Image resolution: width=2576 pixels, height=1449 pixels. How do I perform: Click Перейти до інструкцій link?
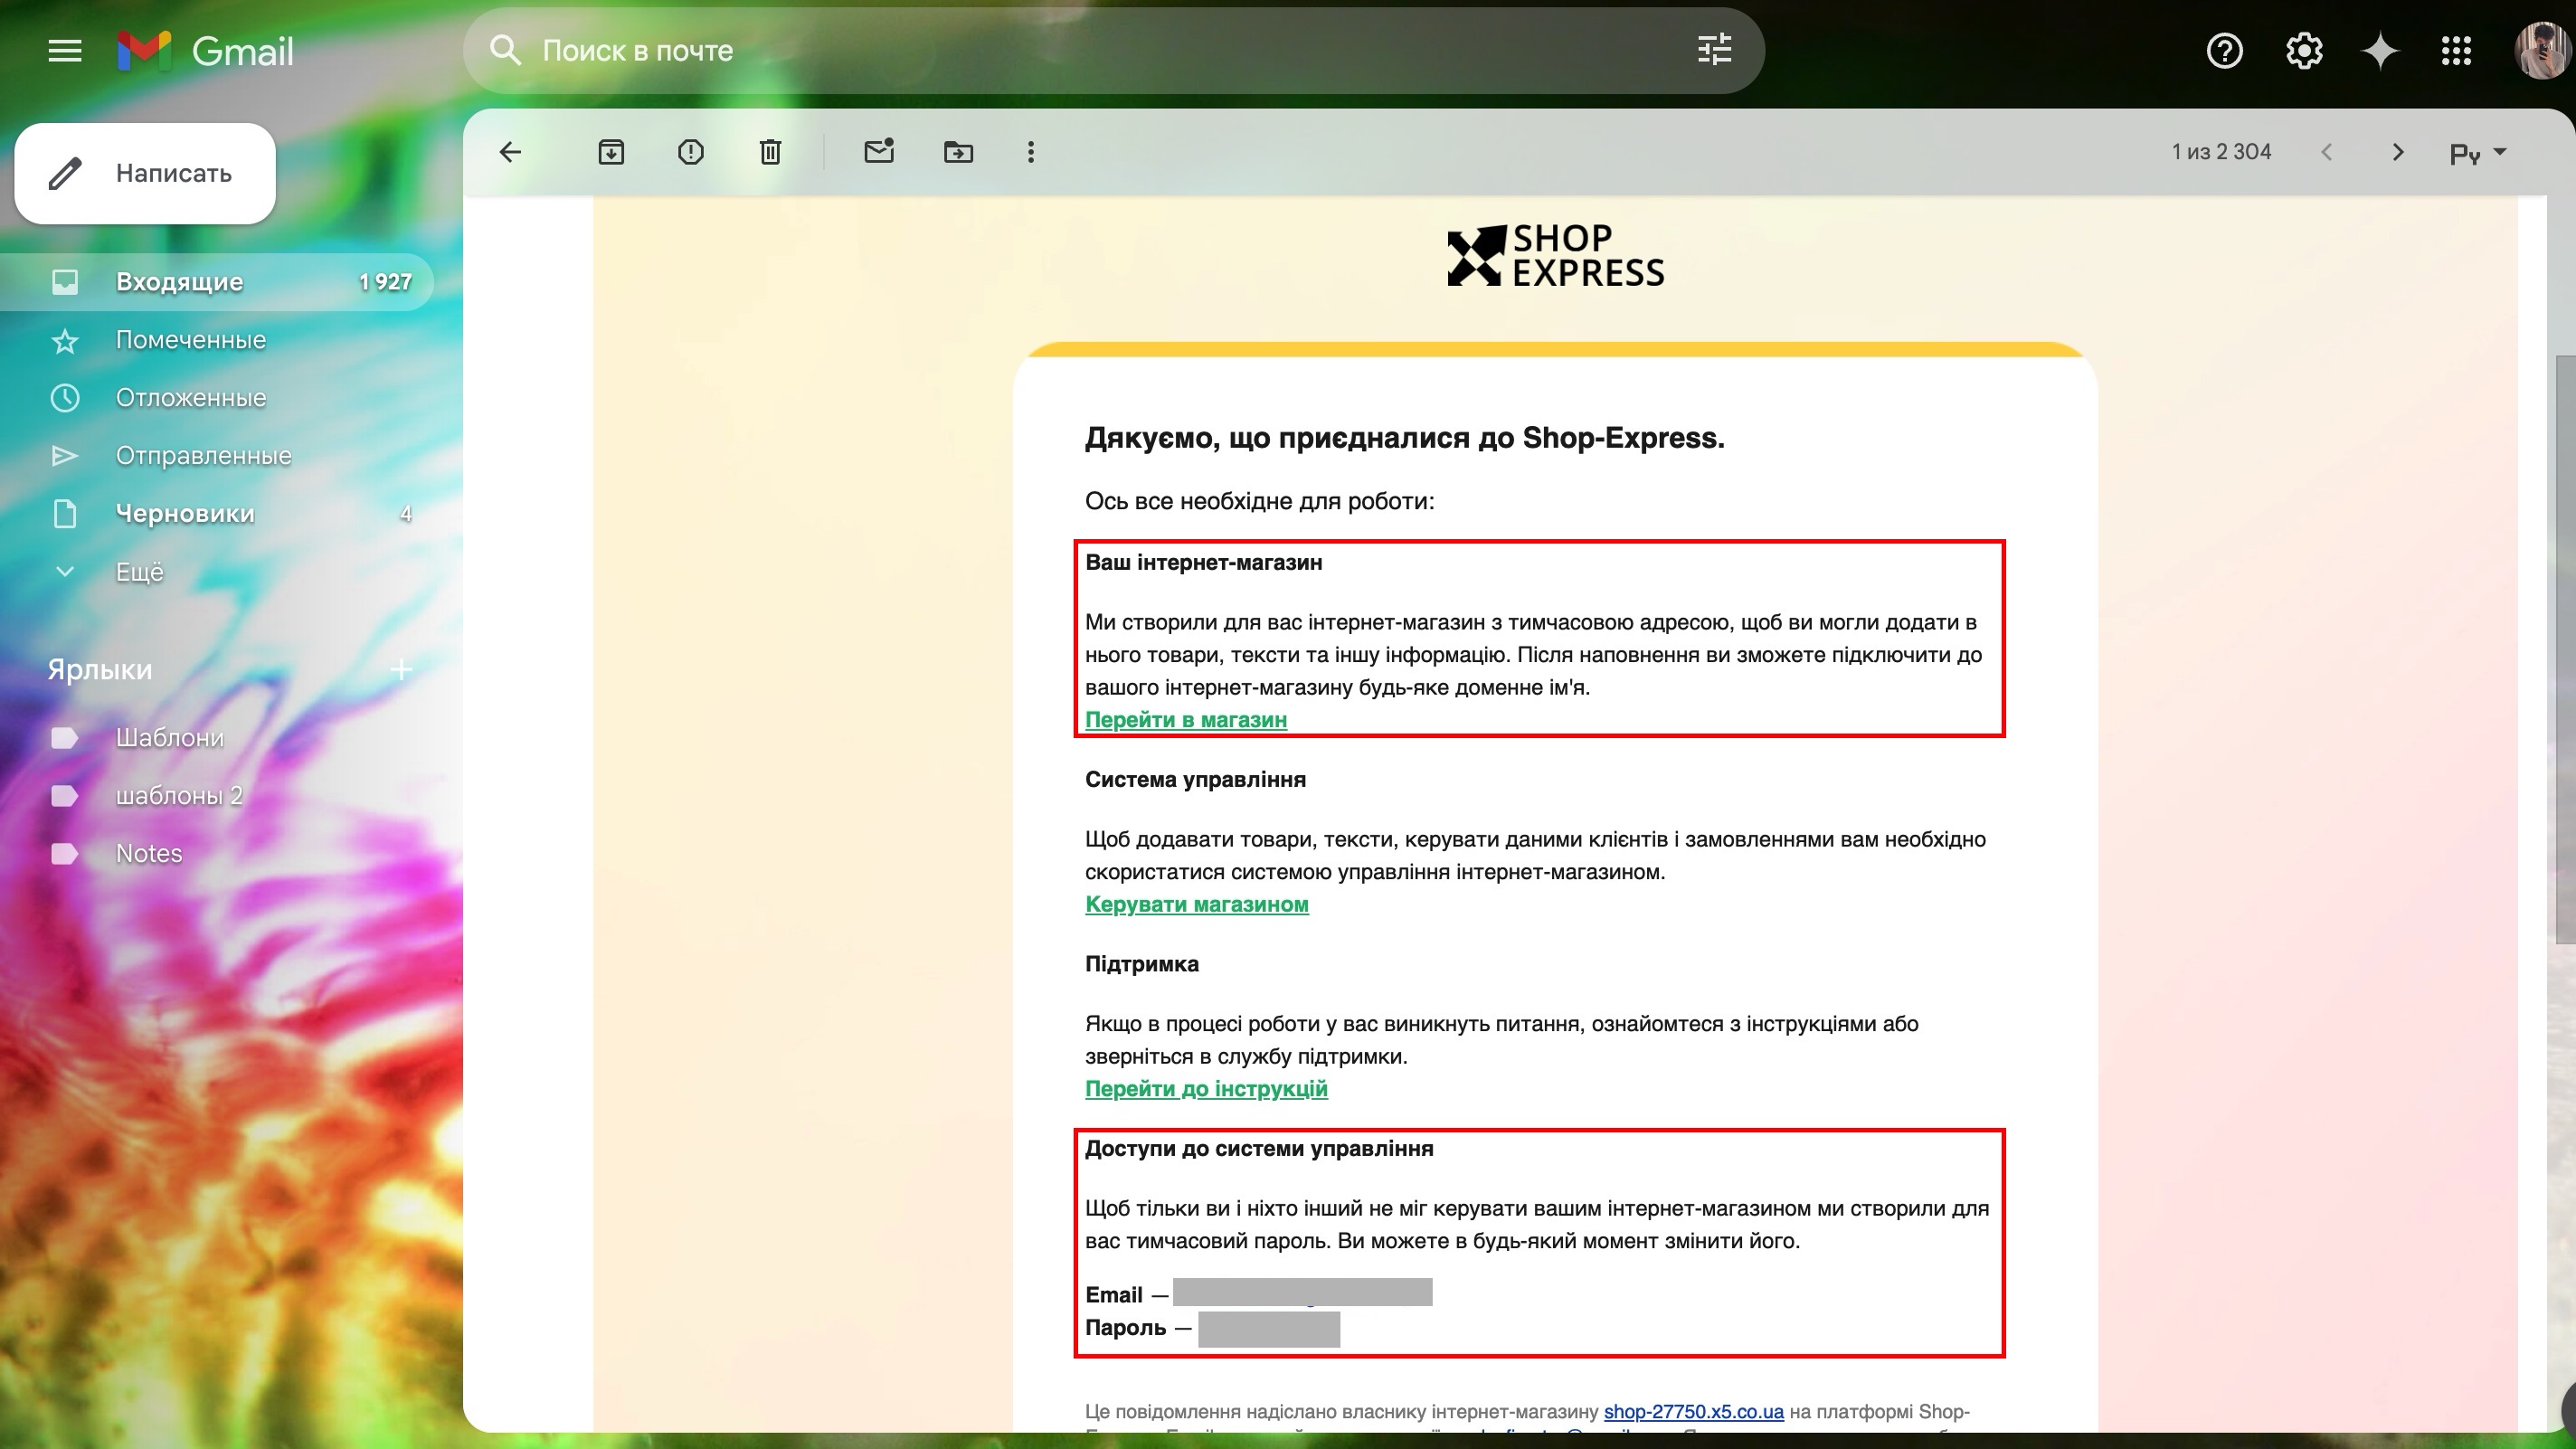click(1206, 1088)
